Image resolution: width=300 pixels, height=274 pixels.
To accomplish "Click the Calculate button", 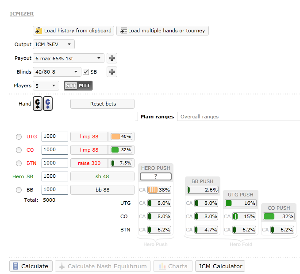I will coord(31,266).
